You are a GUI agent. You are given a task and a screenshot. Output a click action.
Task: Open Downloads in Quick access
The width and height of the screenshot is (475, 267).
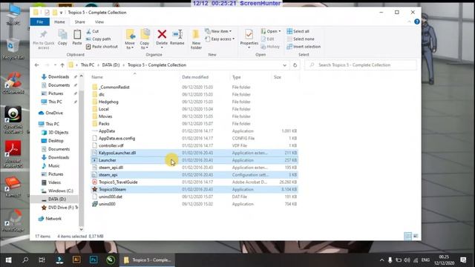click(x=59, y=77)
